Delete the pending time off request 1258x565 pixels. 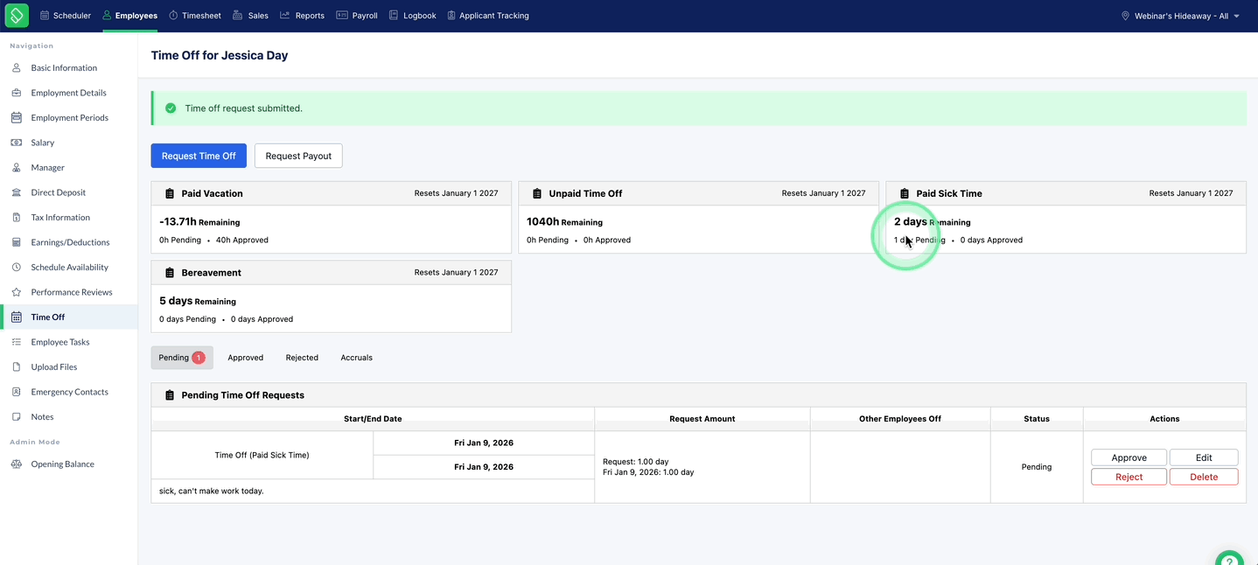click(1204, 477)
